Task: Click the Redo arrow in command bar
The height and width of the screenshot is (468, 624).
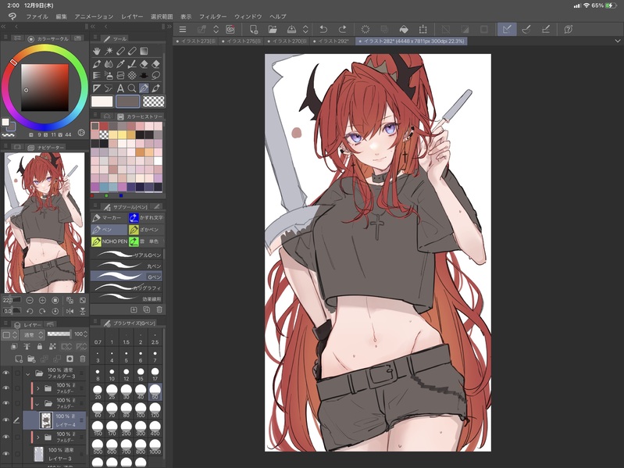Action: pyautogui.click(x=342, y=30)
